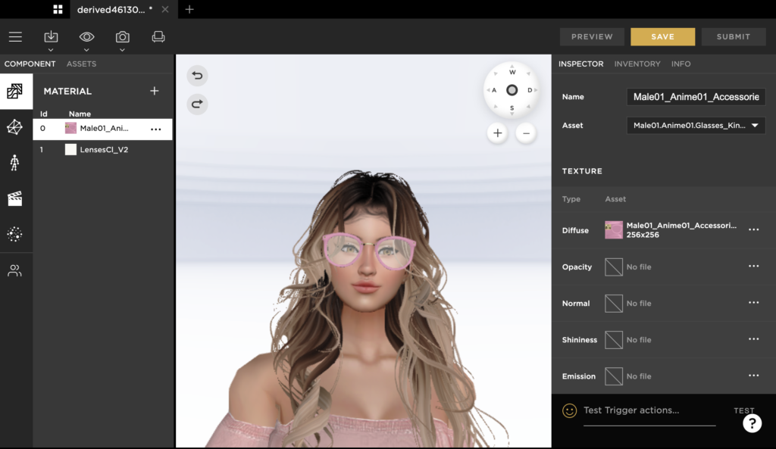The width and height of the screenshot is (776, 449).
Task: Click the TEST button near trigger actions
Action: [x=743, y=410]
